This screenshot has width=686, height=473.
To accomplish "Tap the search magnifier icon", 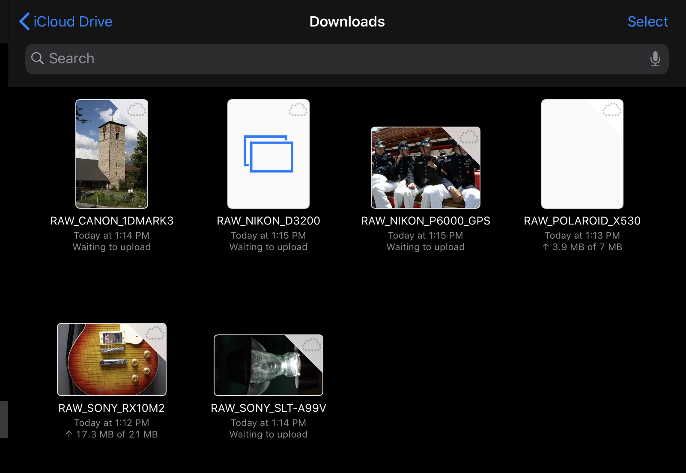I will pos(38,59).
